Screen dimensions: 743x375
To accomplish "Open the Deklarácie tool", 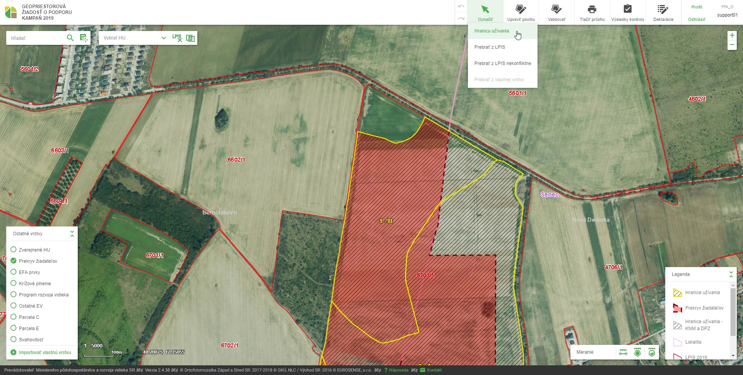I will [x=663, y=12].
